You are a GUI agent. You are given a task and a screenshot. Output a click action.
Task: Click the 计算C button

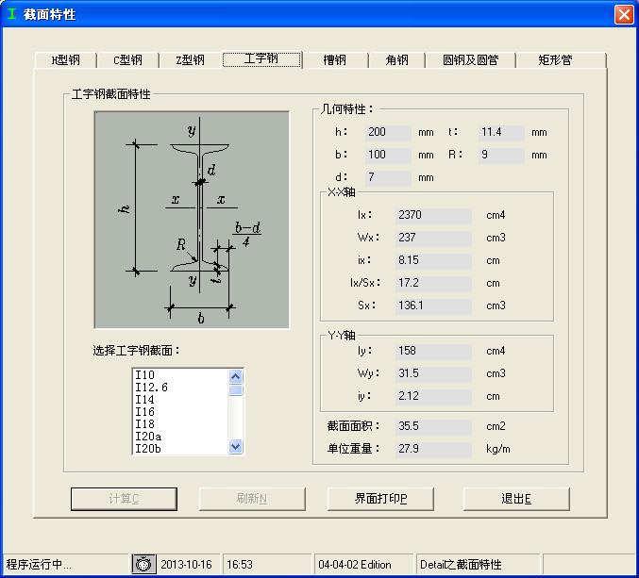coord(124,499)
